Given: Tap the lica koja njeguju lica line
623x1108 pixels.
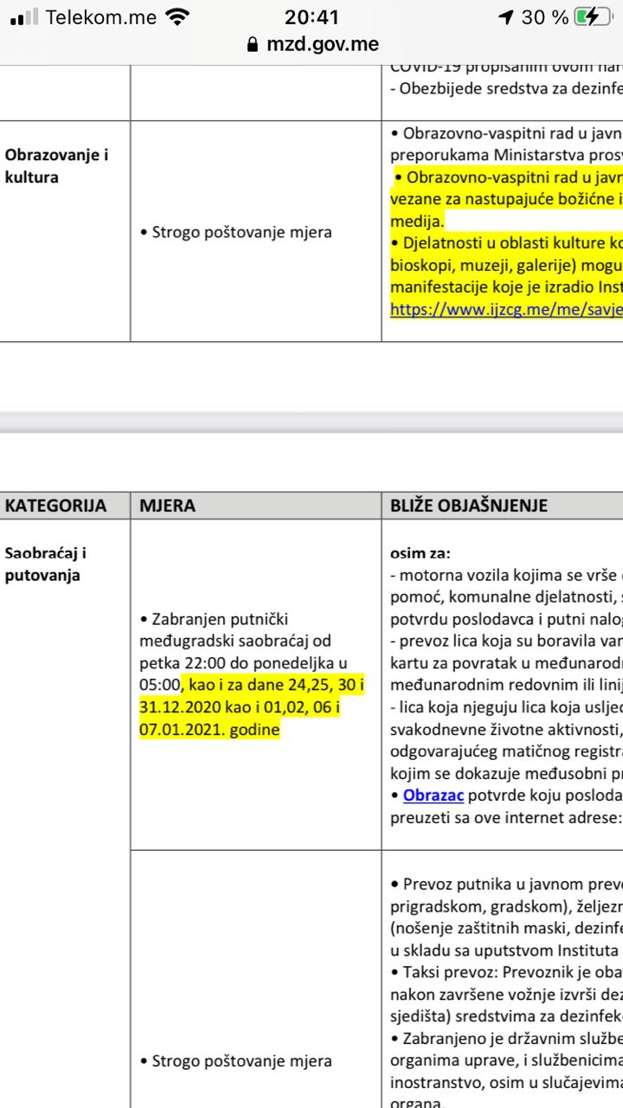Looking at the screenshot, I should (x=506, y=707).
